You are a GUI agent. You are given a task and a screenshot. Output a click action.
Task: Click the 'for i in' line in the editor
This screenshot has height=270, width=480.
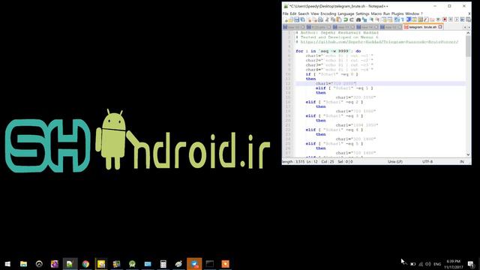coord(328,51)
